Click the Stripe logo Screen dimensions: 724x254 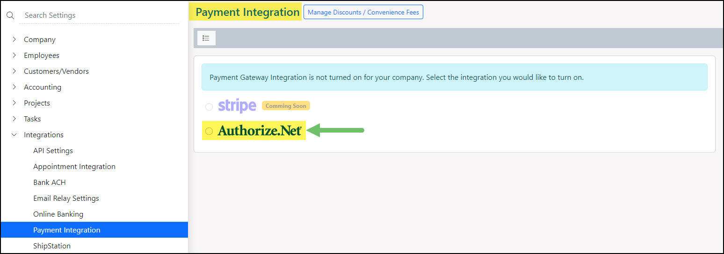click(237, 106)
